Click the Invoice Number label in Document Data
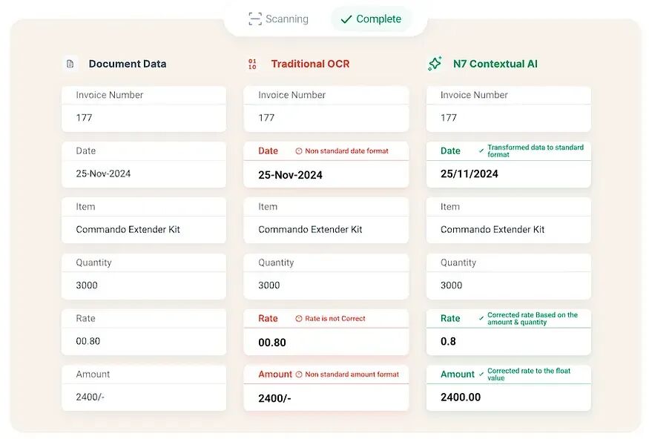649x439 pixels. point(110,95)
